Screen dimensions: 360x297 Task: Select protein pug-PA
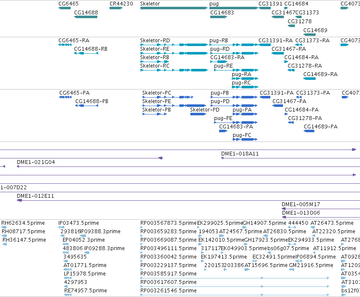245,114
